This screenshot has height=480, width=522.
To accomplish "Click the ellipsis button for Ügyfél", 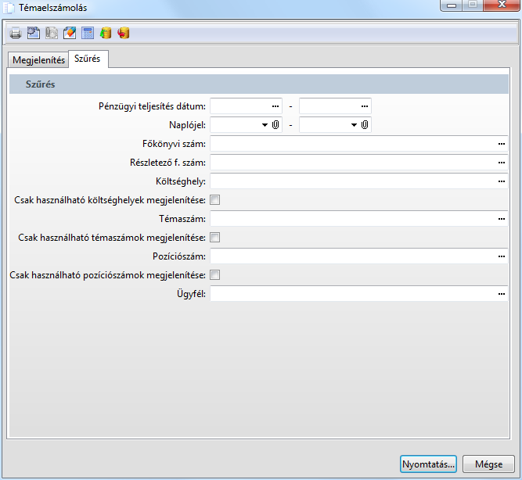I will point(502,294).
